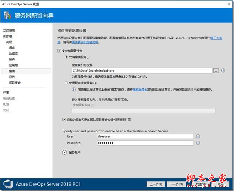Select 搜索 step in sidebar
Viewport: 234px width, 192px height.
[x=26, y=71]
